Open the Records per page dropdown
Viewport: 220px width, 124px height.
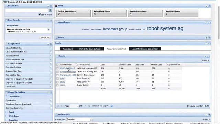[x=100, y=106]
